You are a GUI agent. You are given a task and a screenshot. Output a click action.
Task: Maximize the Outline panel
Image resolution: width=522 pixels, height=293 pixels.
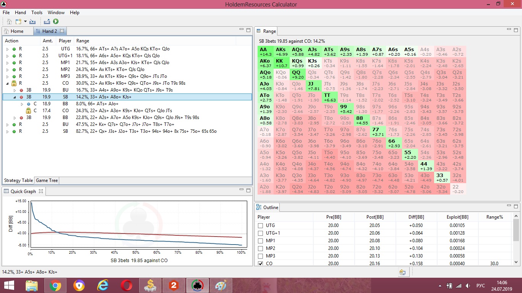tap(516, 206)
